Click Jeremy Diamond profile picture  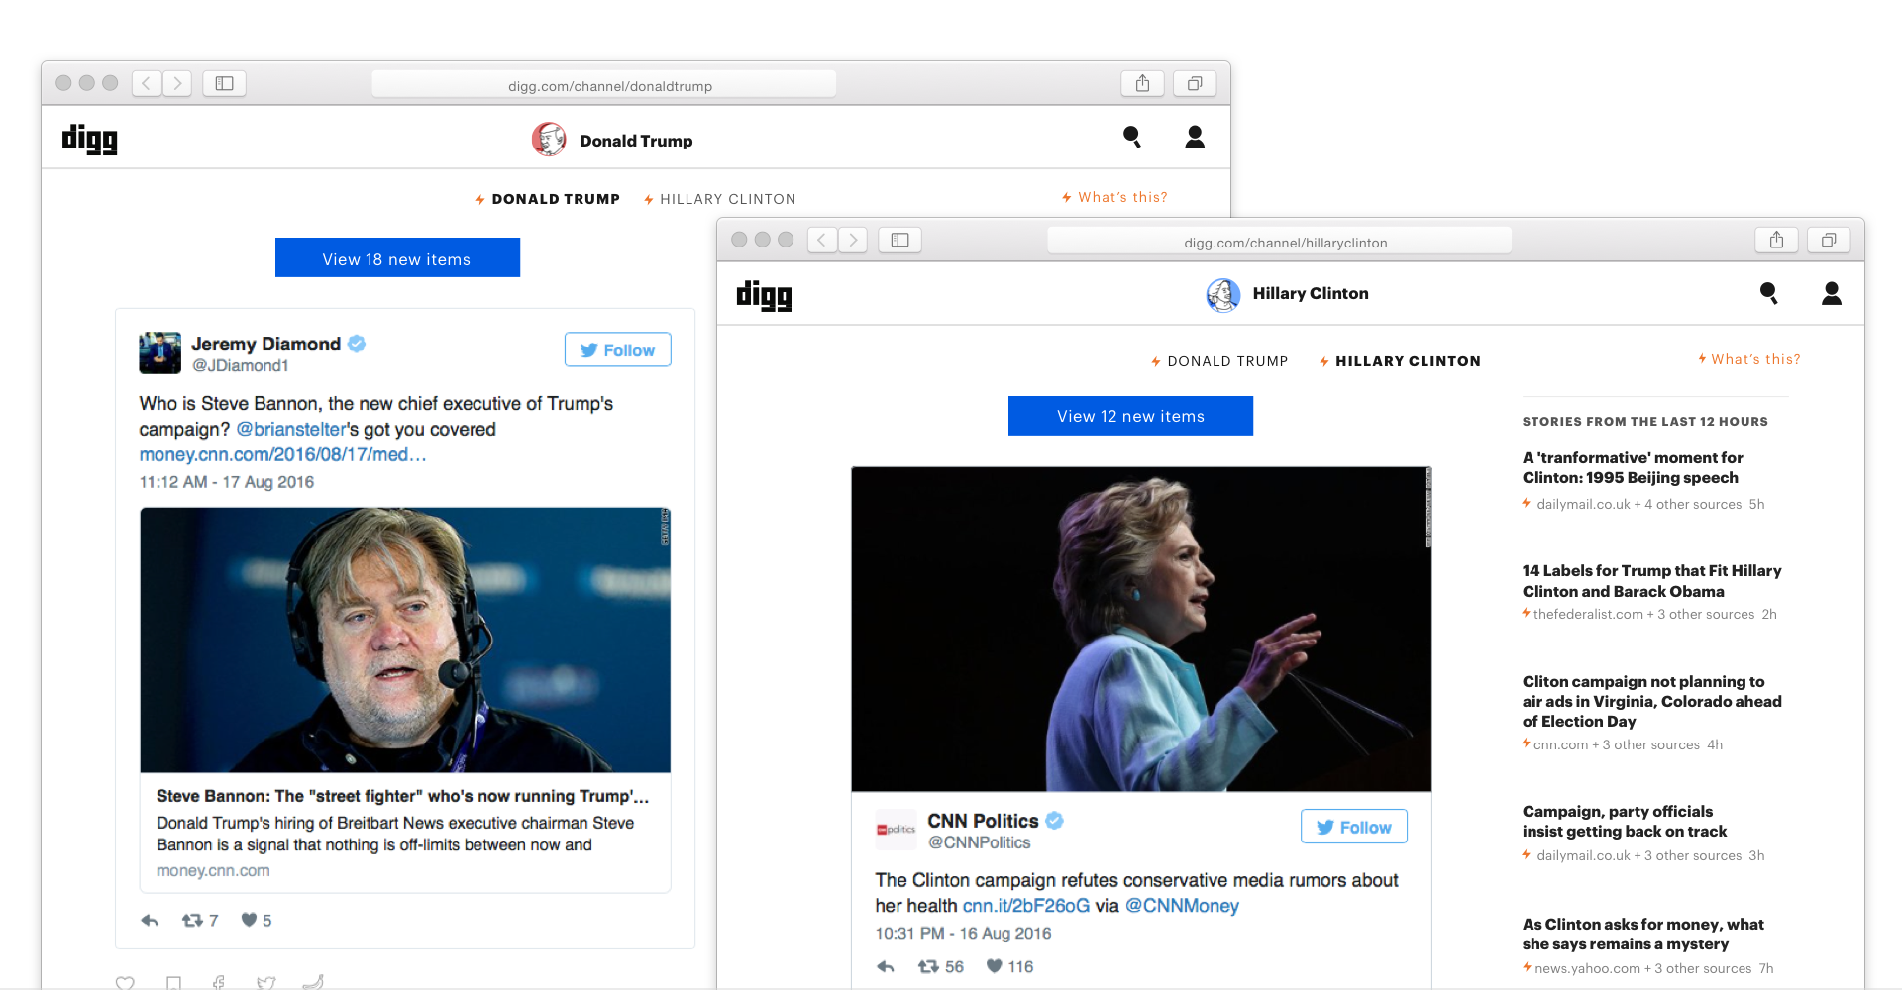click(159, 352)
